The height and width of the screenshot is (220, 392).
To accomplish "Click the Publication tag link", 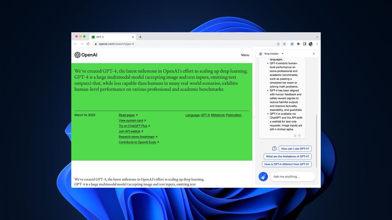I will click(234, 115).
